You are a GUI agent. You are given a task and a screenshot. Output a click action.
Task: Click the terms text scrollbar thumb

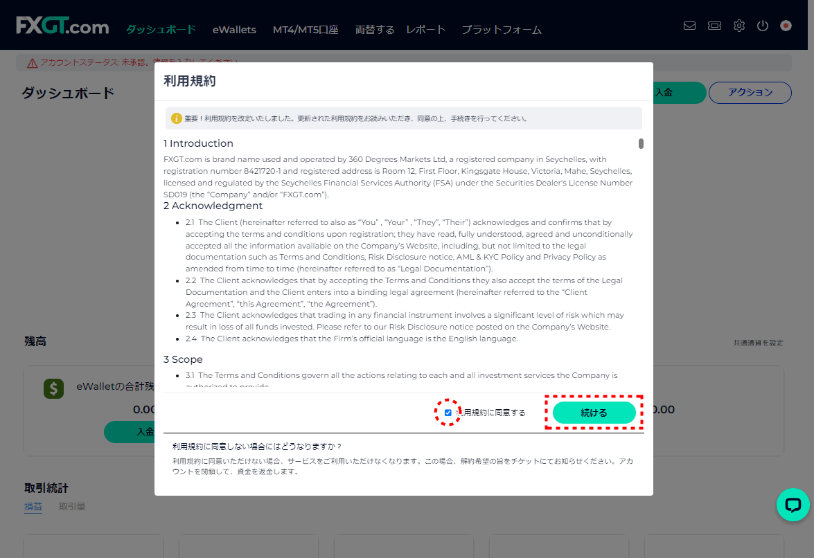(641, 143)
